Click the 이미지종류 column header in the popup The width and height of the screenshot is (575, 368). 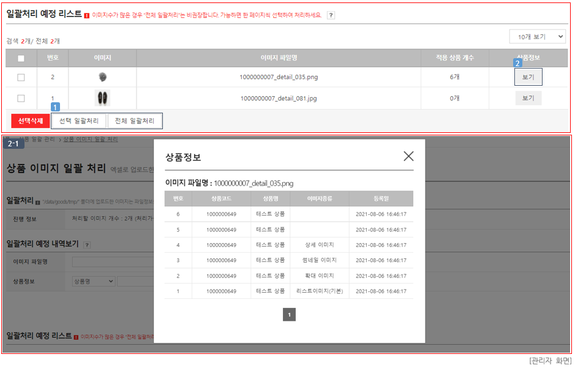click(320, 198)
